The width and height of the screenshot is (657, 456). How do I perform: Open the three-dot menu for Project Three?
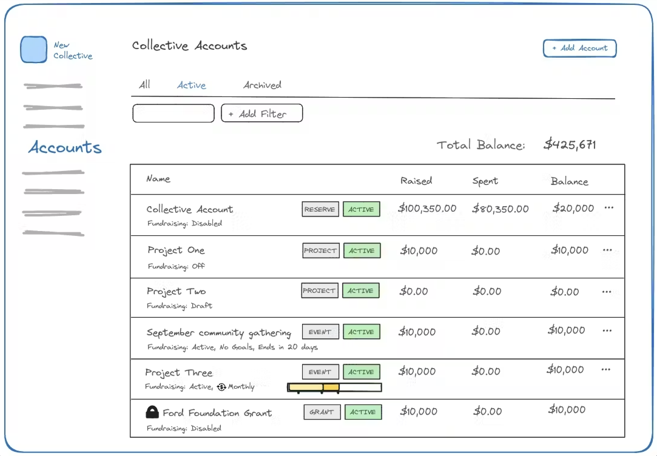click(606, 370)
